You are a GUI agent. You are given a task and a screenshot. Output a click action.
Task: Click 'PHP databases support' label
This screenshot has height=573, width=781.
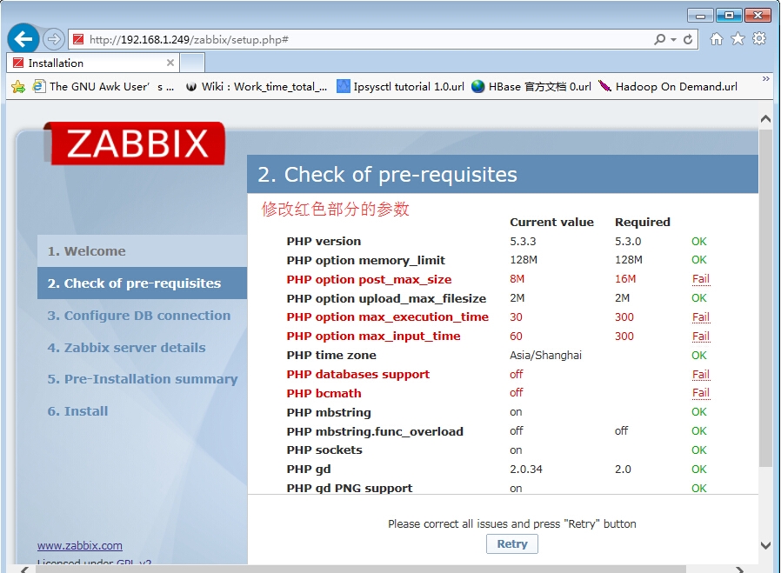point(358,375)
